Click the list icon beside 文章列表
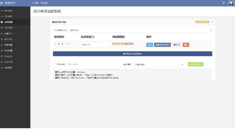The width and height of the screenshot is (236, 131). (2, 28)
